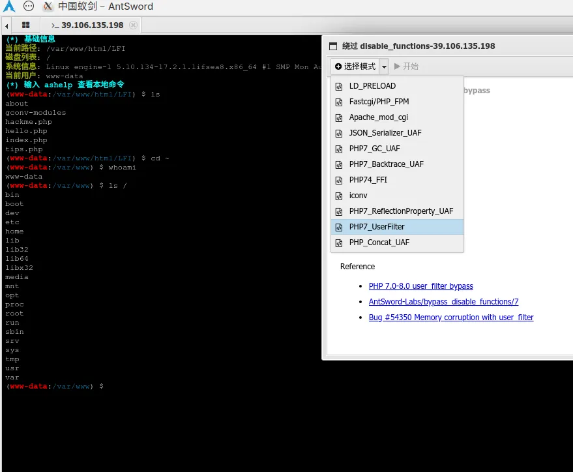Select PHP7_UserFilter mode
Image resolution: width=573 pixels, height=472 pixels.
tap(397, 227)
